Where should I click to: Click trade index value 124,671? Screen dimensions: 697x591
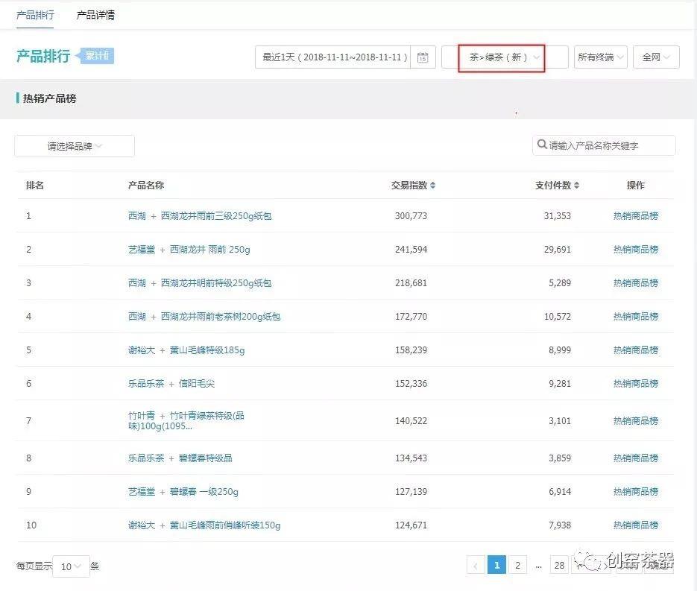pos(411,525)
